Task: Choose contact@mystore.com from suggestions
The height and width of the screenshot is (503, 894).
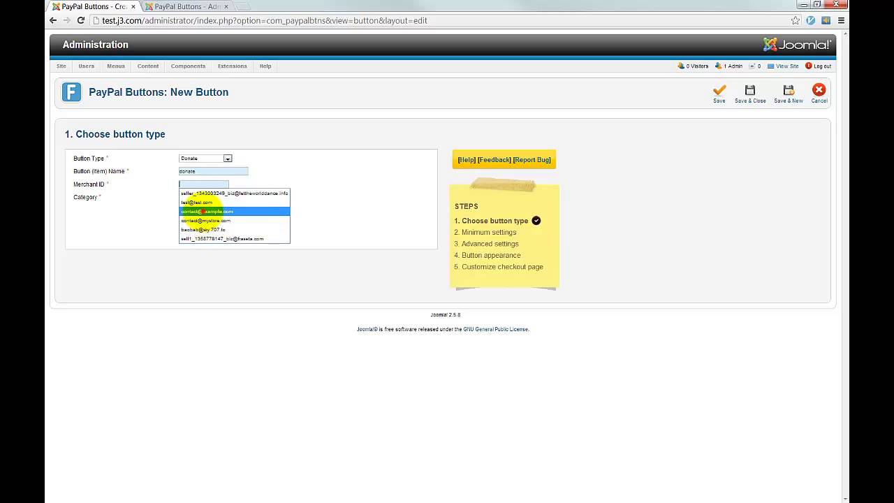Action: (x=234, y=221)
